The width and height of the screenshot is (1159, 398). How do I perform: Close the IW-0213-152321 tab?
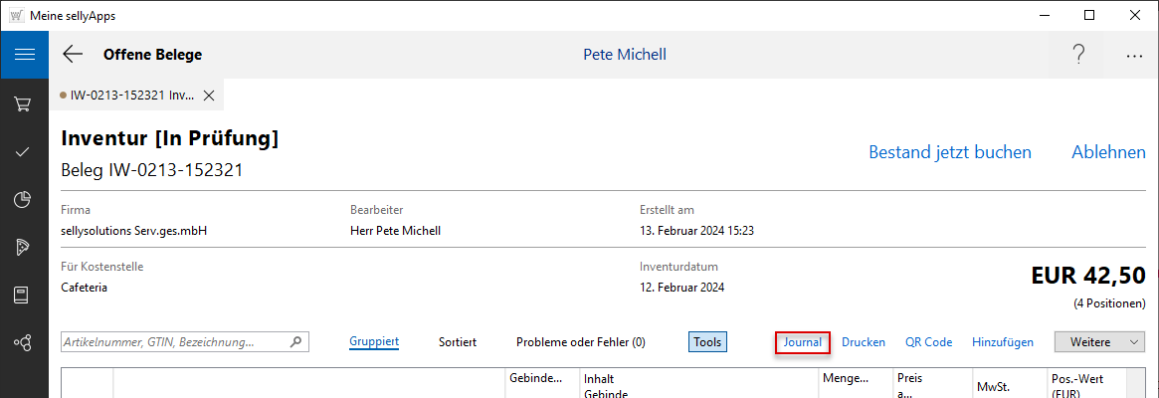(209, 96)
